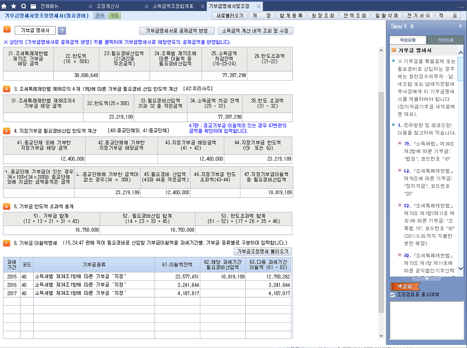
Task: Click the help question mark icon
Action: coord(62,31)
